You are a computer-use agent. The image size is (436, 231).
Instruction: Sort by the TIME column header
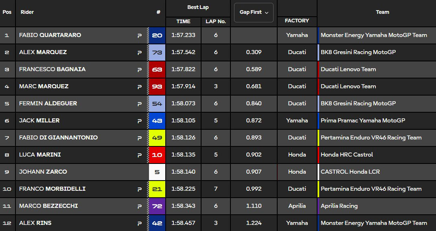pyautogui.click(x=183, y=22)
